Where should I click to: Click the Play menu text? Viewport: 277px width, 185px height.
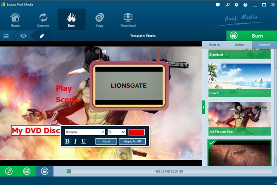click(x=64, y=88)
